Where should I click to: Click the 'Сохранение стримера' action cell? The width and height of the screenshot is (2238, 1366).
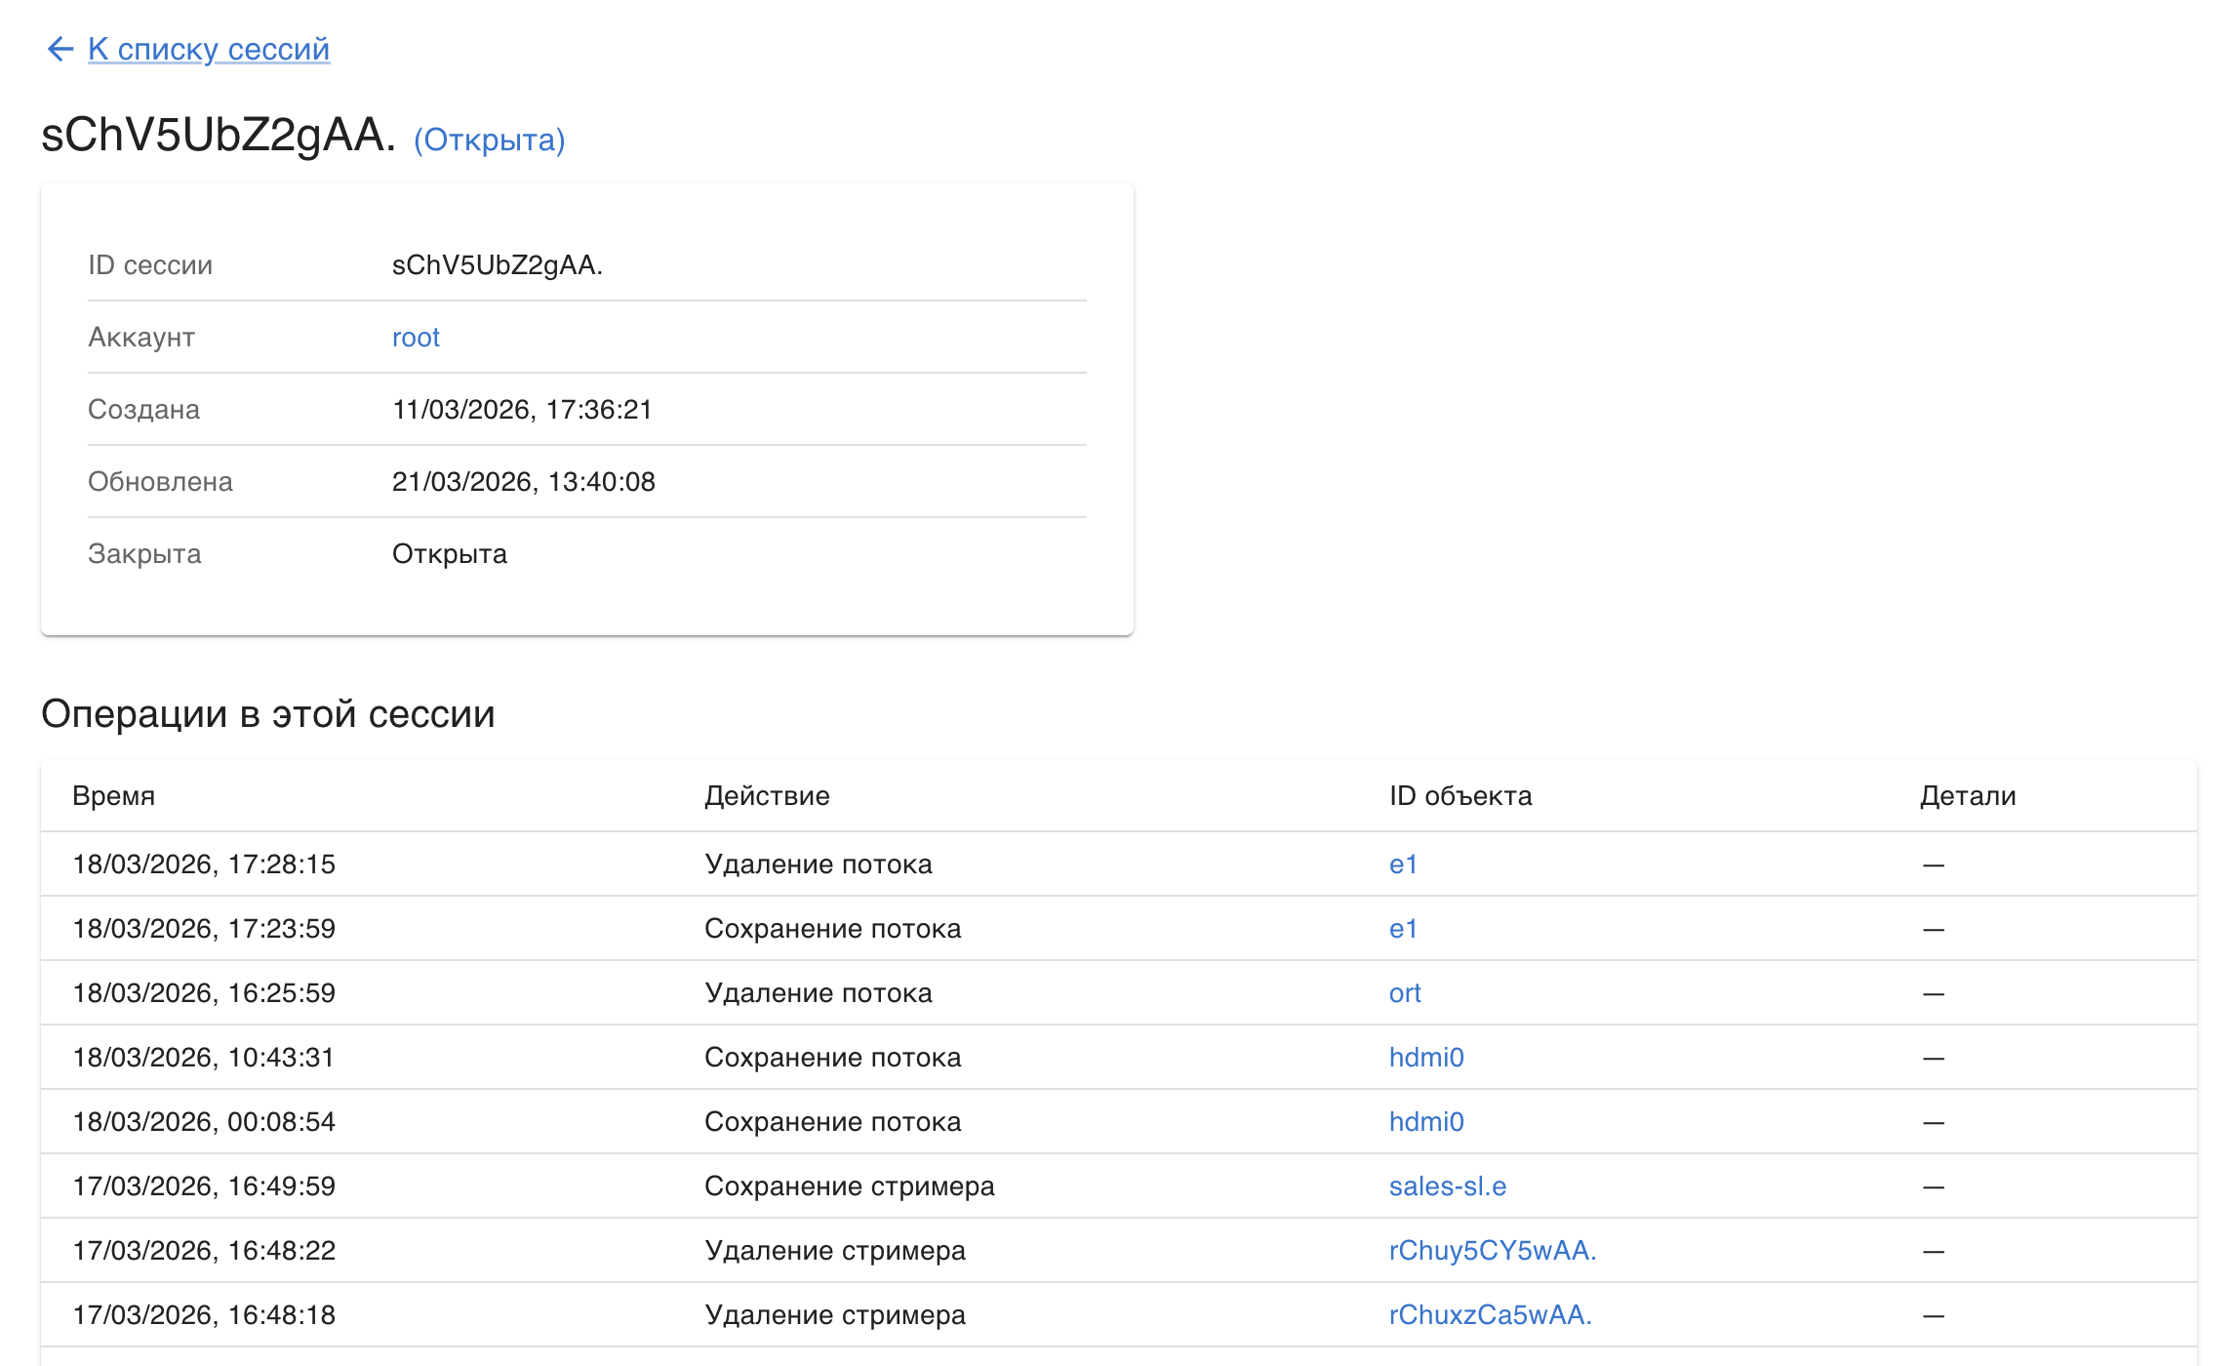click(x=849, y=1186)
